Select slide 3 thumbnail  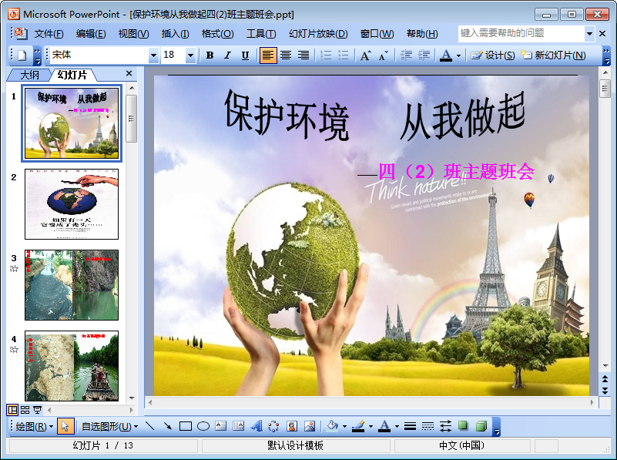click(72, 285)
